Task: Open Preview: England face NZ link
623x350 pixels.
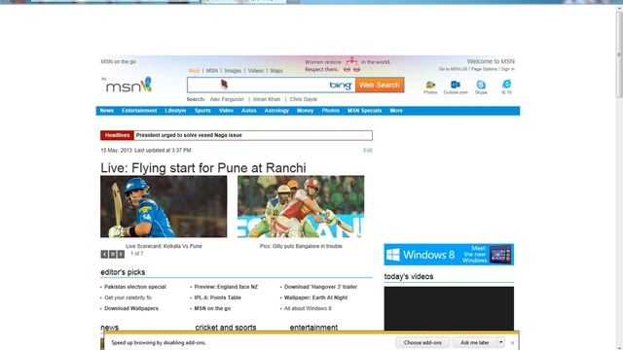Action: (226, 287)
